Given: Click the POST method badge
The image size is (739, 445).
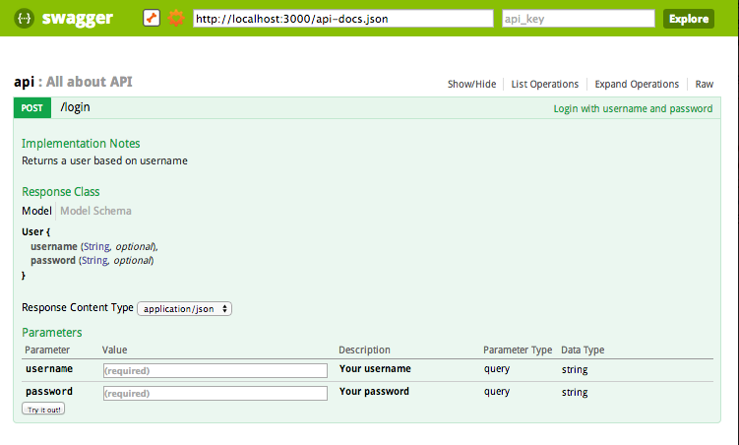Looking at the screenshot, I should point(32,108).
